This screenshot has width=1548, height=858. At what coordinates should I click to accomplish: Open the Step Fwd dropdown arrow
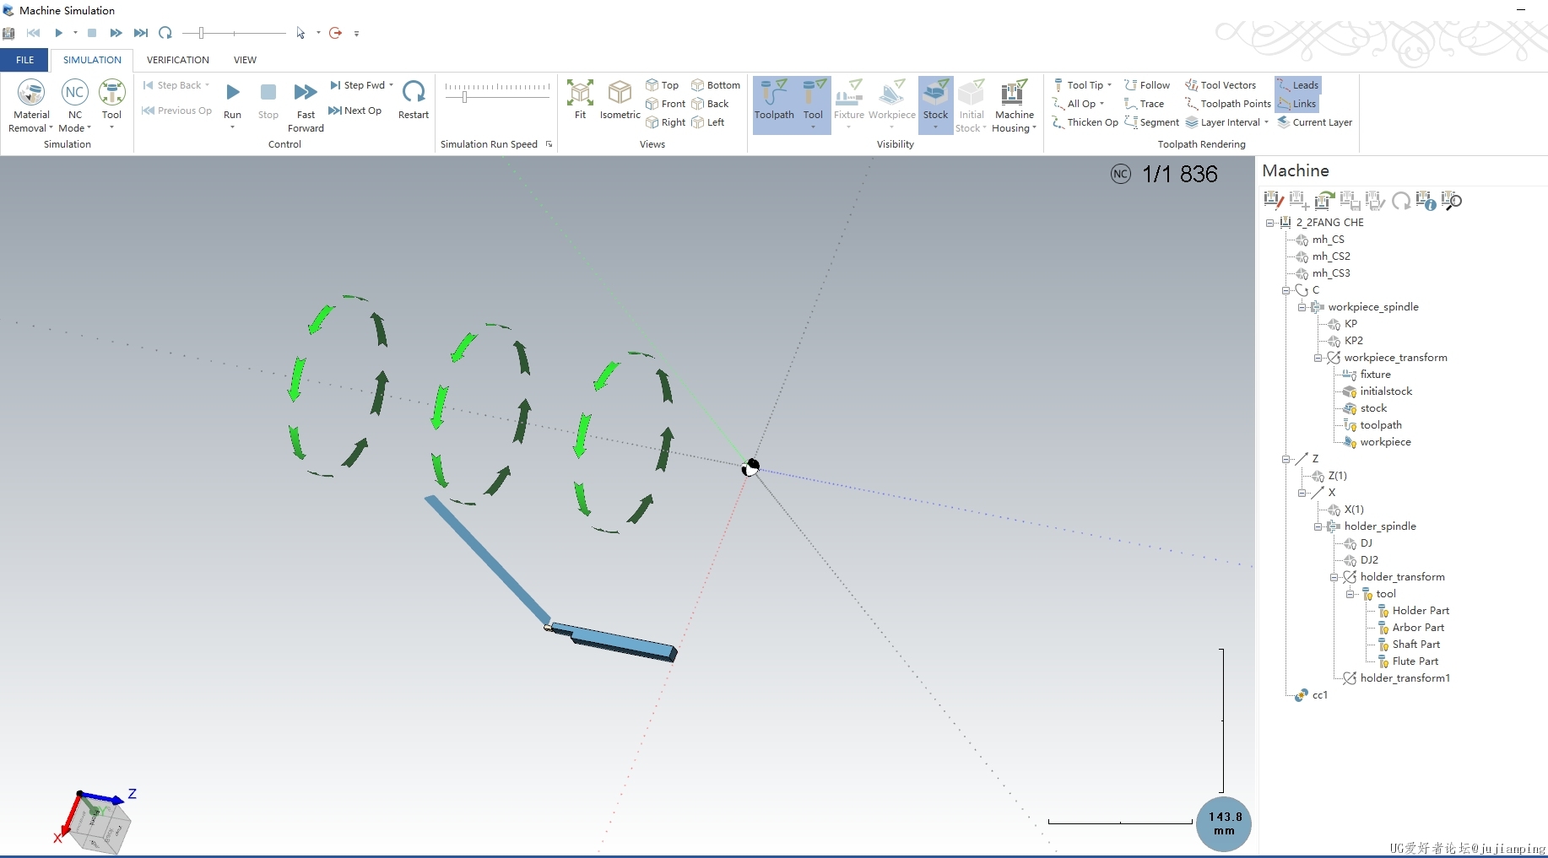[391, 85]
